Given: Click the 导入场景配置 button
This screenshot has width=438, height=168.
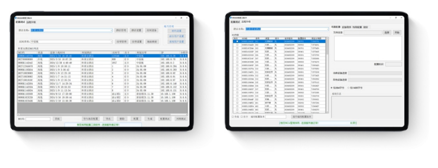Looking at the screenshot, I should pos(91,119).
